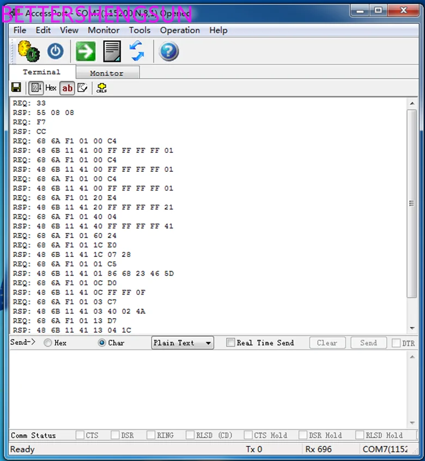The image size is (425, 461).
Task: Click the 'RSP: CC' line
Action: [x=29, y=131]
